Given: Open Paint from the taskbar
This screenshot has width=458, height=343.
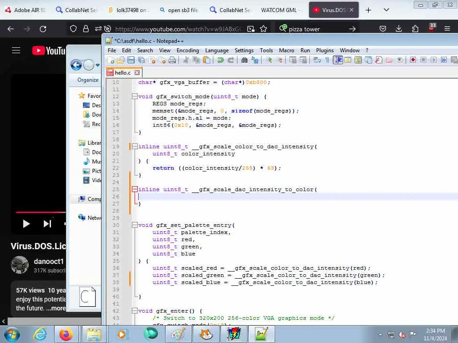Looking at the screenshot, I should (178, 334).
